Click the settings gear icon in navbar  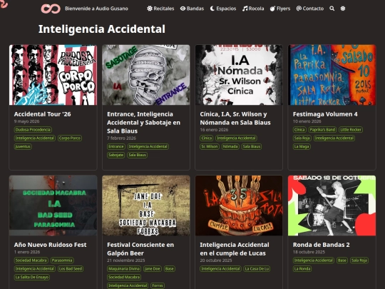[x=343, y=9]
